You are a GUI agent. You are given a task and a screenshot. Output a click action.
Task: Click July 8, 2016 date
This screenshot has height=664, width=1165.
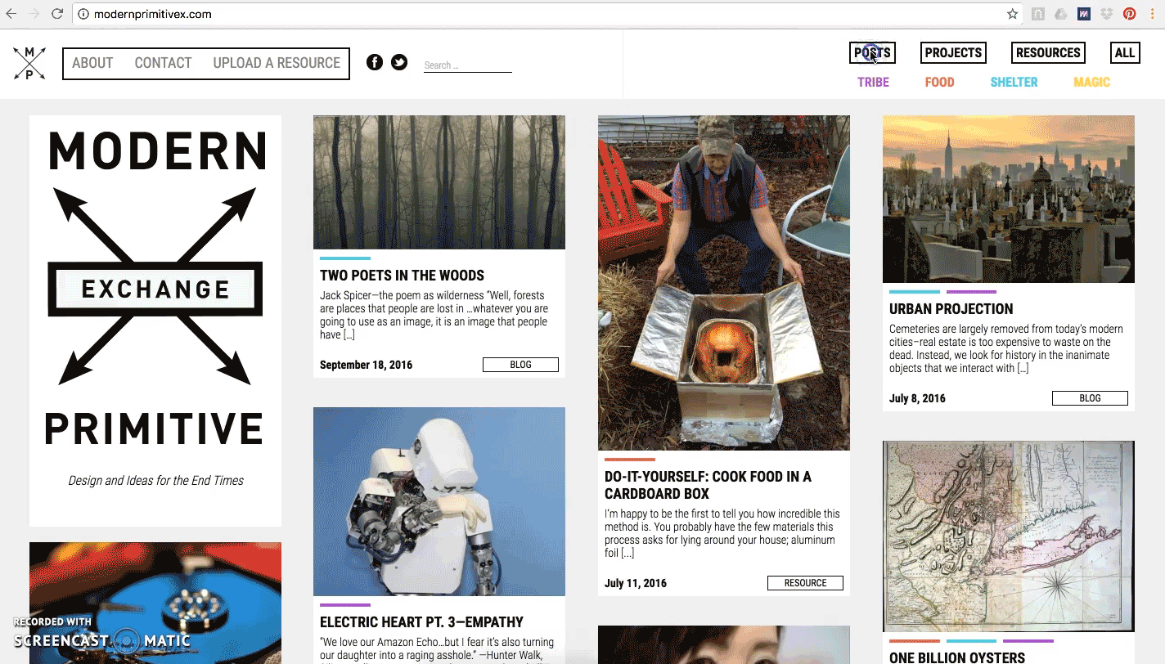(x=917, y=398)
